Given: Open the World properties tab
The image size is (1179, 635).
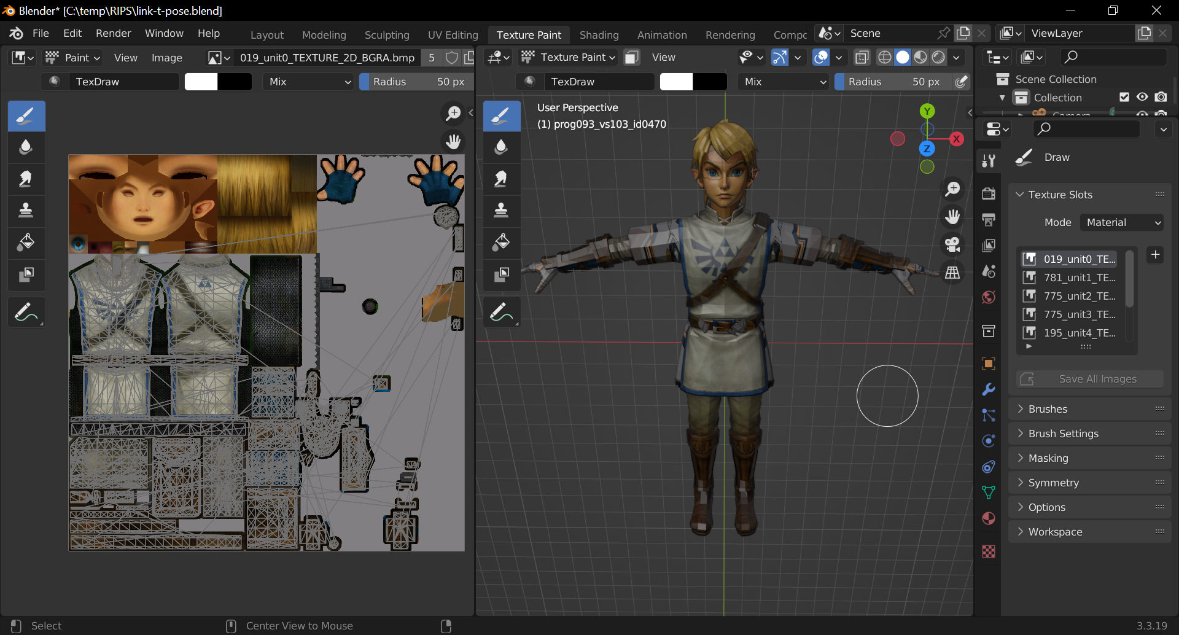Looking at the screenshot, I should pos(989,297).
